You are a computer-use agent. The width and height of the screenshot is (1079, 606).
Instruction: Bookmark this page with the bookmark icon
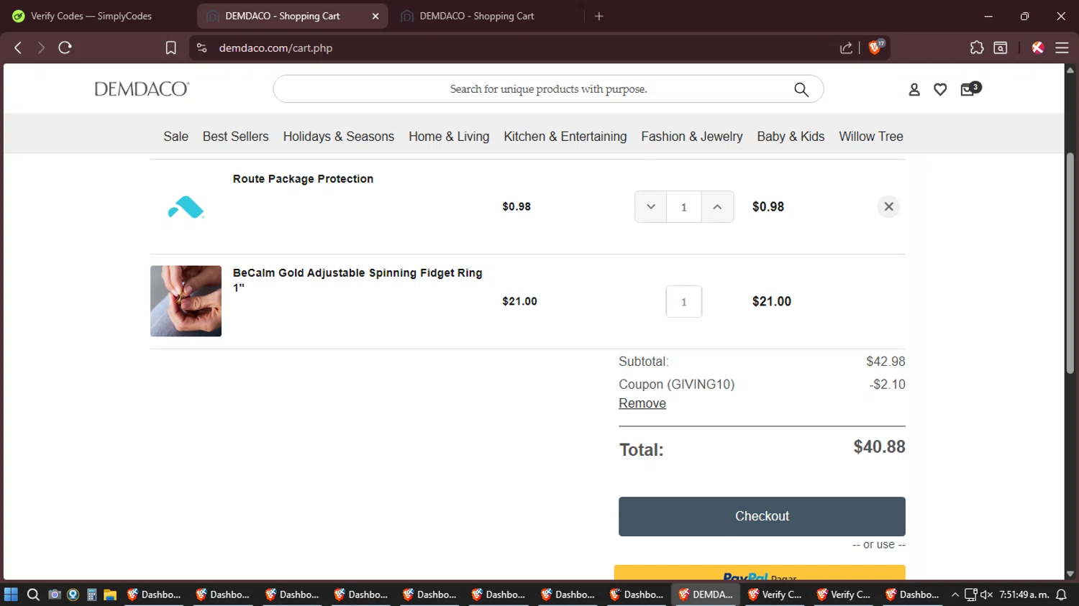coord(170,47)
